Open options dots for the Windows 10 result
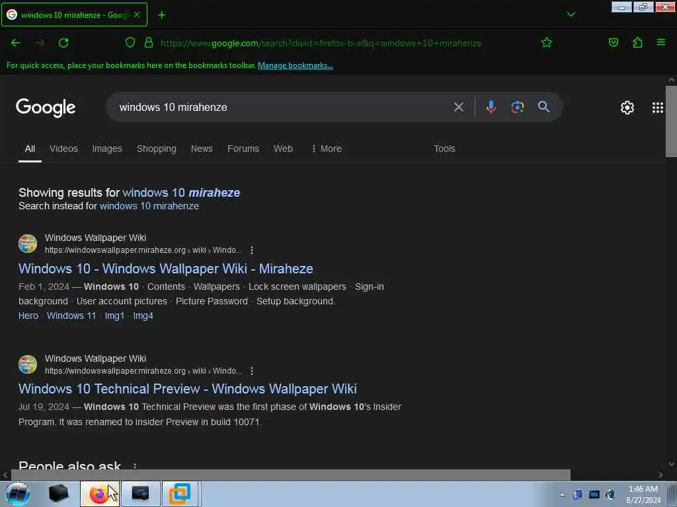Screen dimensions: 677x507 tap(252, 250)
